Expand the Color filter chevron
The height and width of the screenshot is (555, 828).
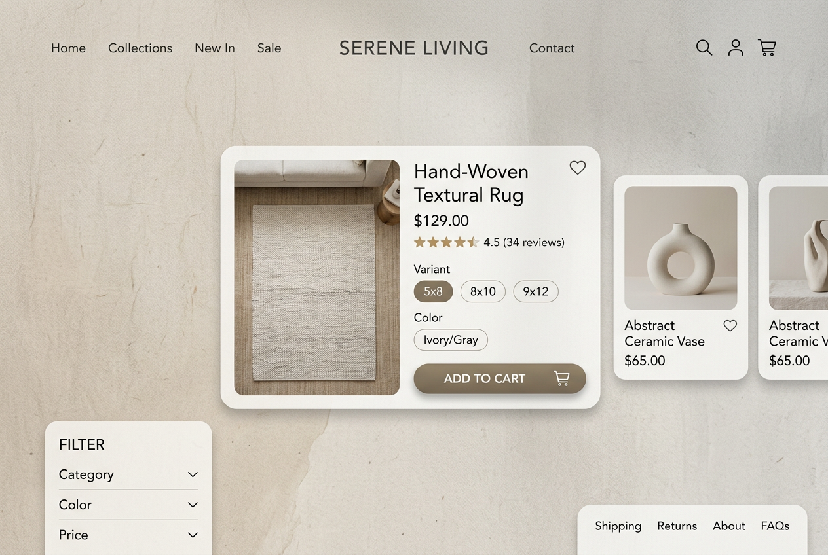point(193,505)
